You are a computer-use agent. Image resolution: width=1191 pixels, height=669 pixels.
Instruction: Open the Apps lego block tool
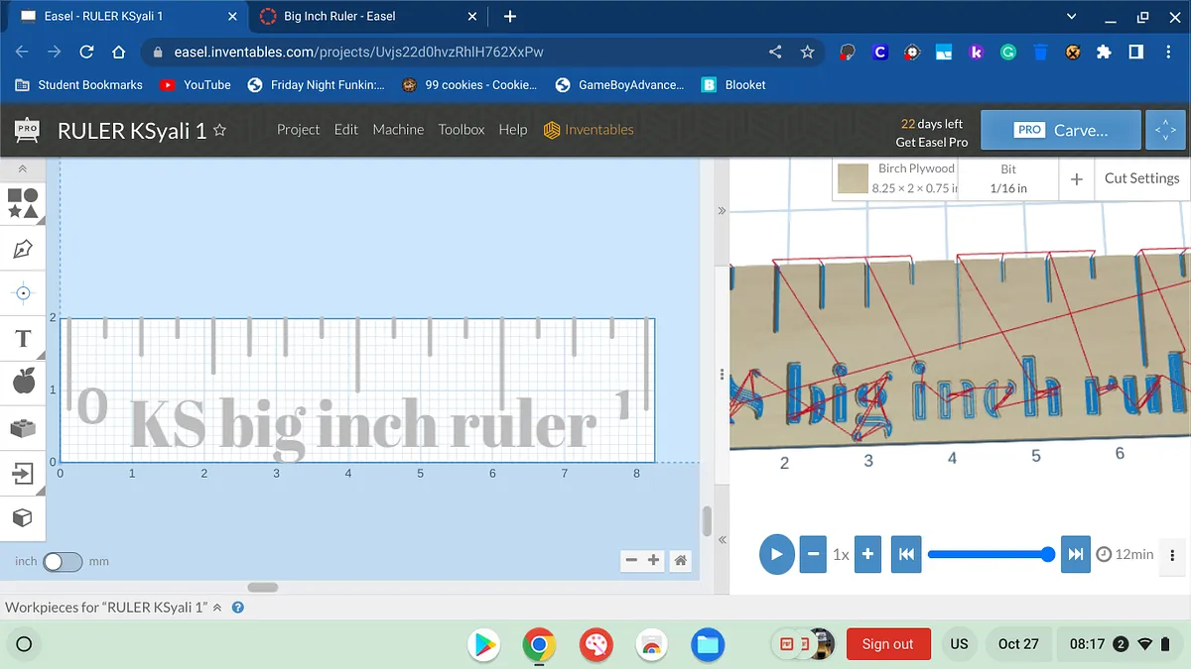23,428
